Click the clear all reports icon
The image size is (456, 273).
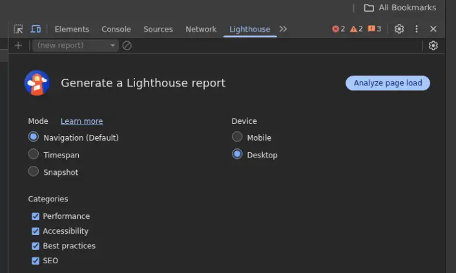(x=127, y=45)
